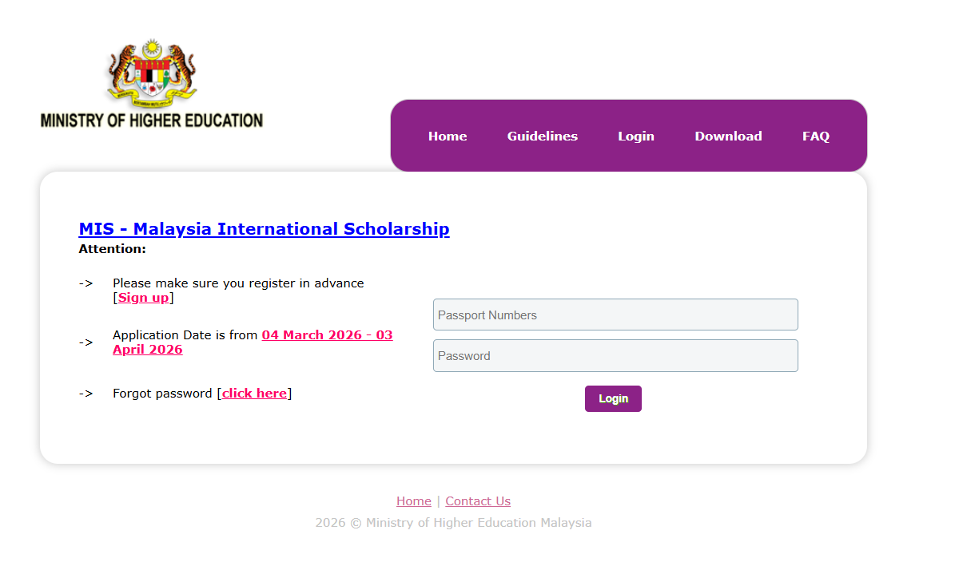Click the arrow bullet beside Forgot password
Screen dimensions: 963x562
click(x=86, y=394)
